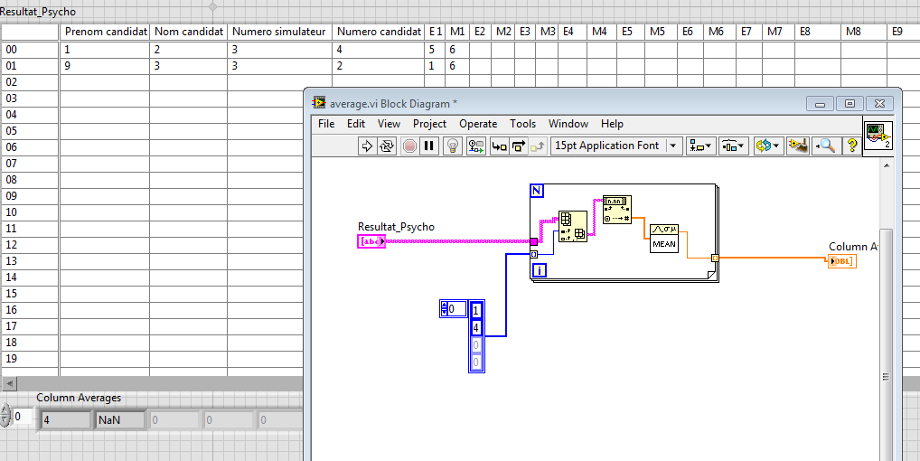The height and width of the screenshot is (461, 920).
Task: Toggle Highlight Execution light bulb
Action: click(x=453, y=146)
